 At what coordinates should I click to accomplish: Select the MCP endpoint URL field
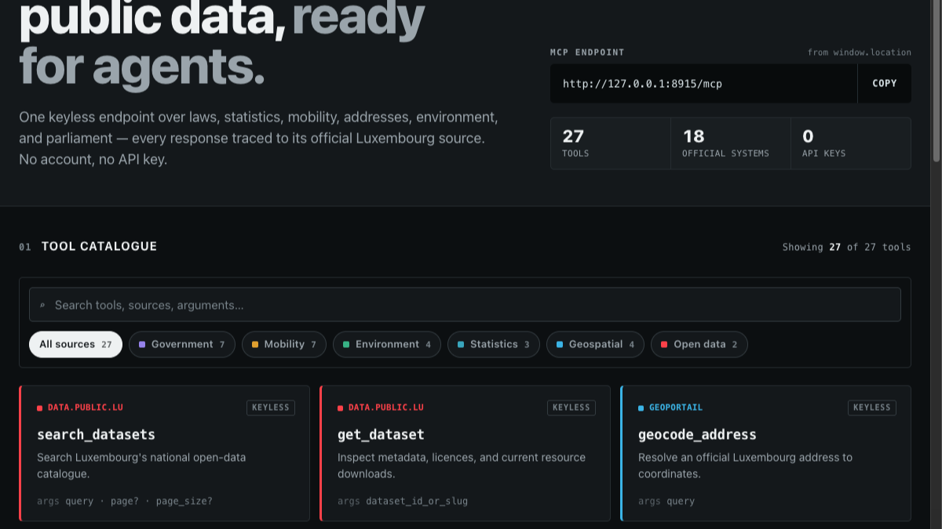703,83
